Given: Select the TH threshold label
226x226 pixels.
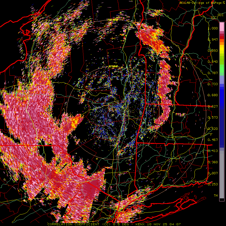Looking at the screenshot, I should [x=216, y=196].
